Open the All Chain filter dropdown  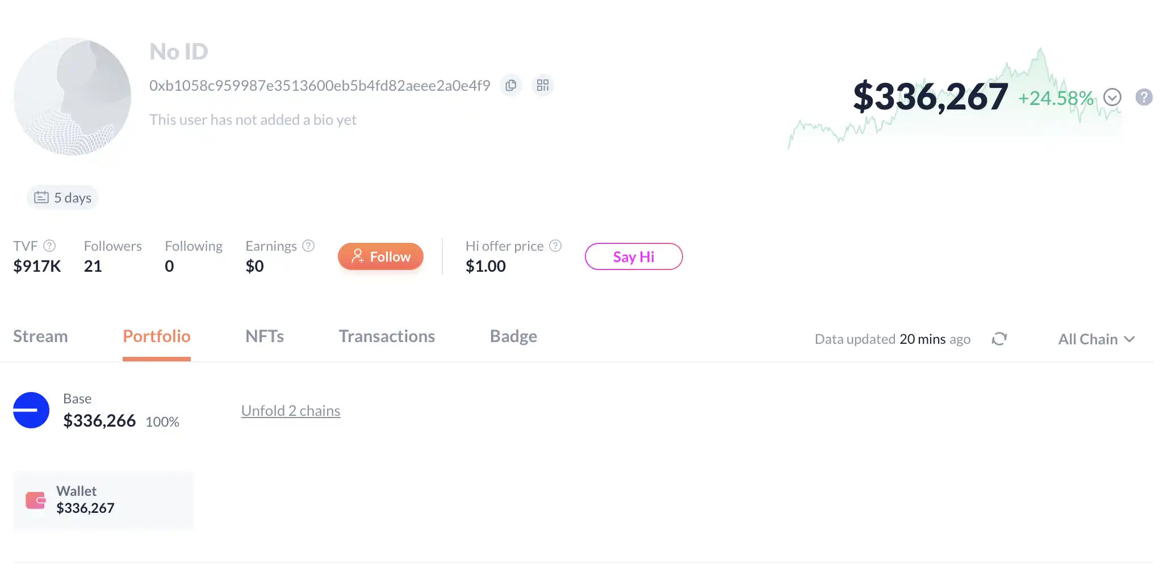click(1096, 339)
